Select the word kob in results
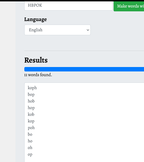This screenshot has width=144, height=162. (31, 114)
